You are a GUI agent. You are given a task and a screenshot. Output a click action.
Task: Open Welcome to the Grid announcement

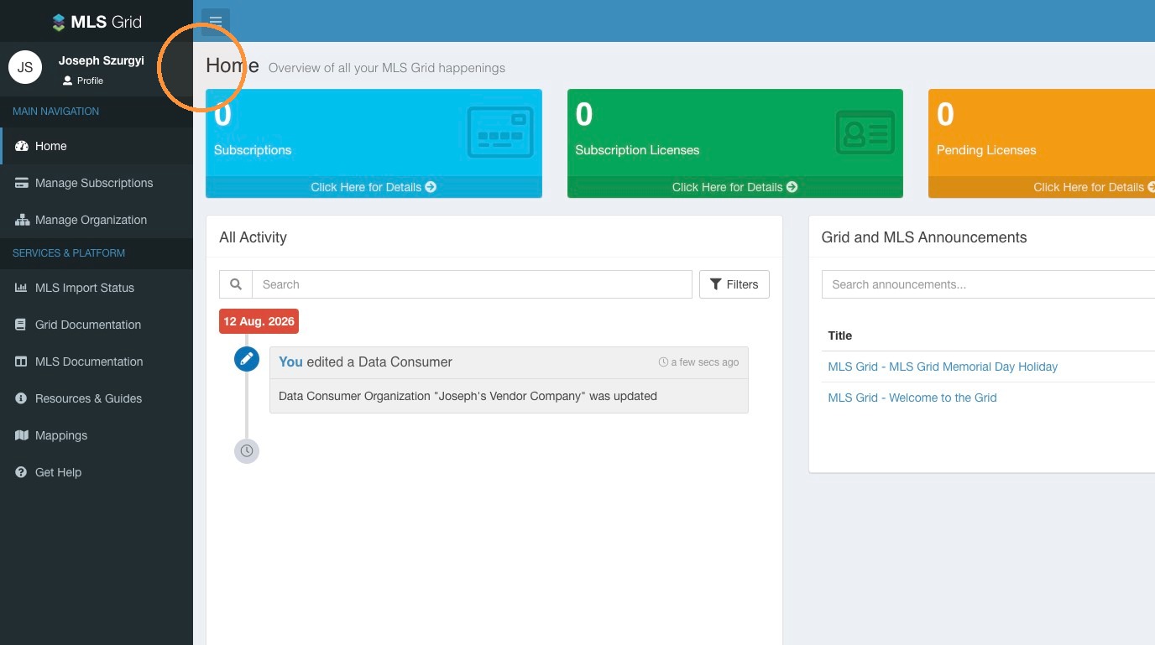912,398
